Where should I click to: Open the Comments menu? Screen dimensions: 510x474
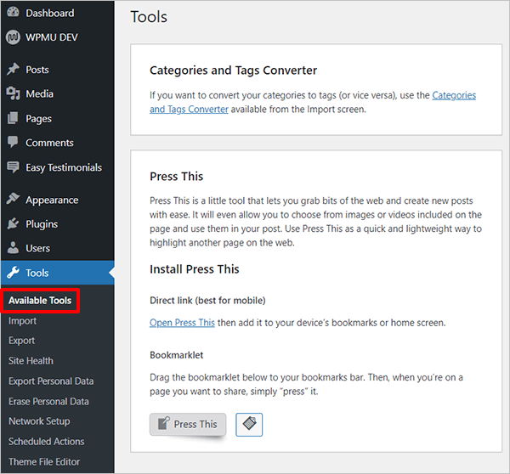click(x=58, y=143)
